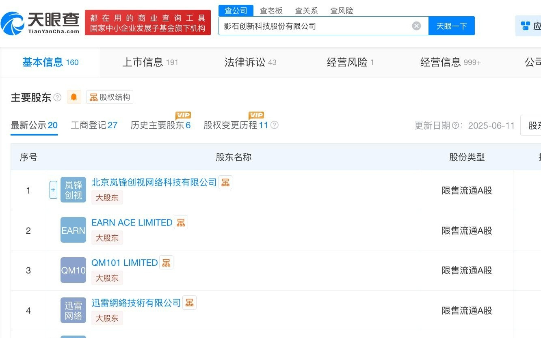Click question mark help beside 主要股东

[x=57, y=97]
